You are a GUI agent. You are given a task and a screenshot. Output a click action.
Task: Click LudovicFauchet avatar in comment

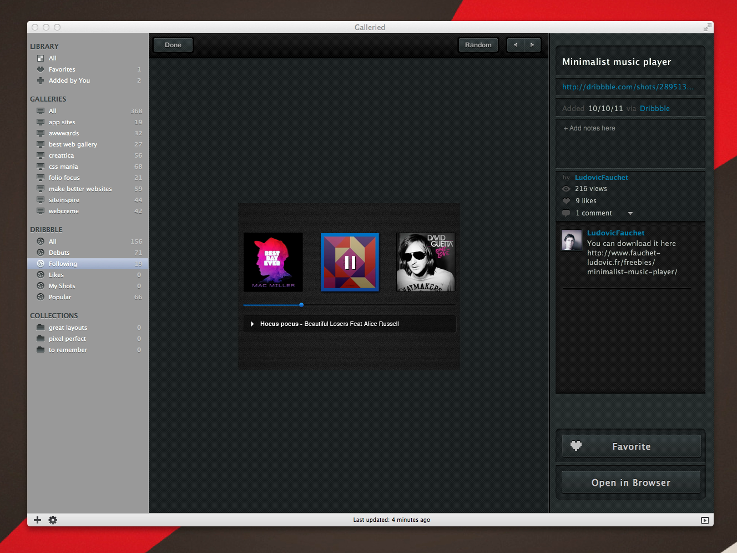571,240
